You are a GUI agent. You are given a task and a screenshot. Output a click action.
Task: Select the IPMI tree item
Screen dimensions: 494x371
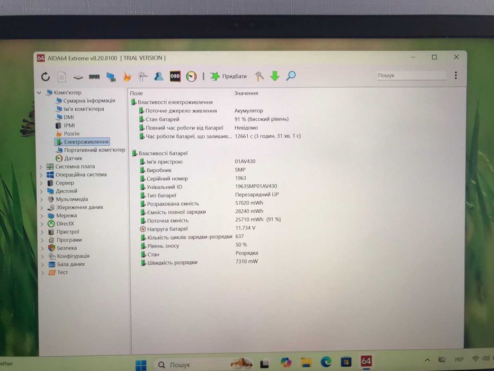tap(65, 125)
